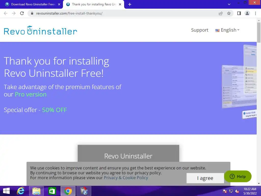
Task: Open a new tab with the plus button
Action: click(130, 4)
